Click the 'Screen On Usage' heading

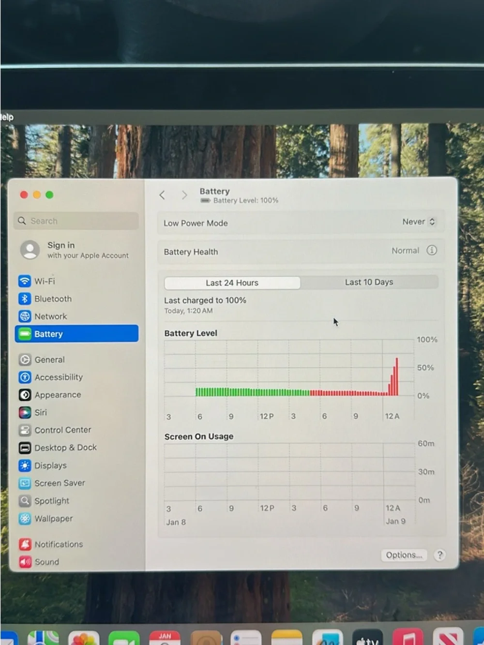[199, 436]
